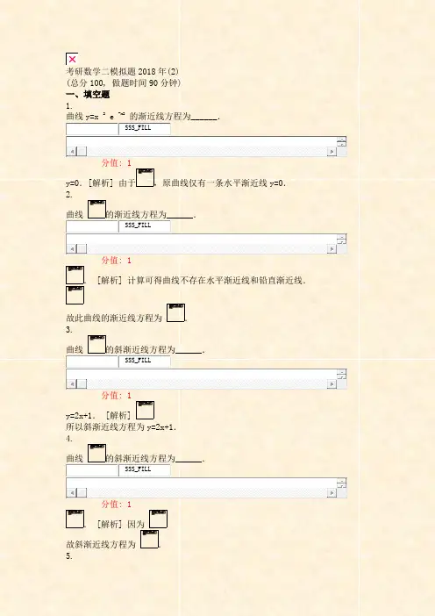
Task: Click the right scroll arrow in question 2 textbox
Action: [x=332, y=248]
